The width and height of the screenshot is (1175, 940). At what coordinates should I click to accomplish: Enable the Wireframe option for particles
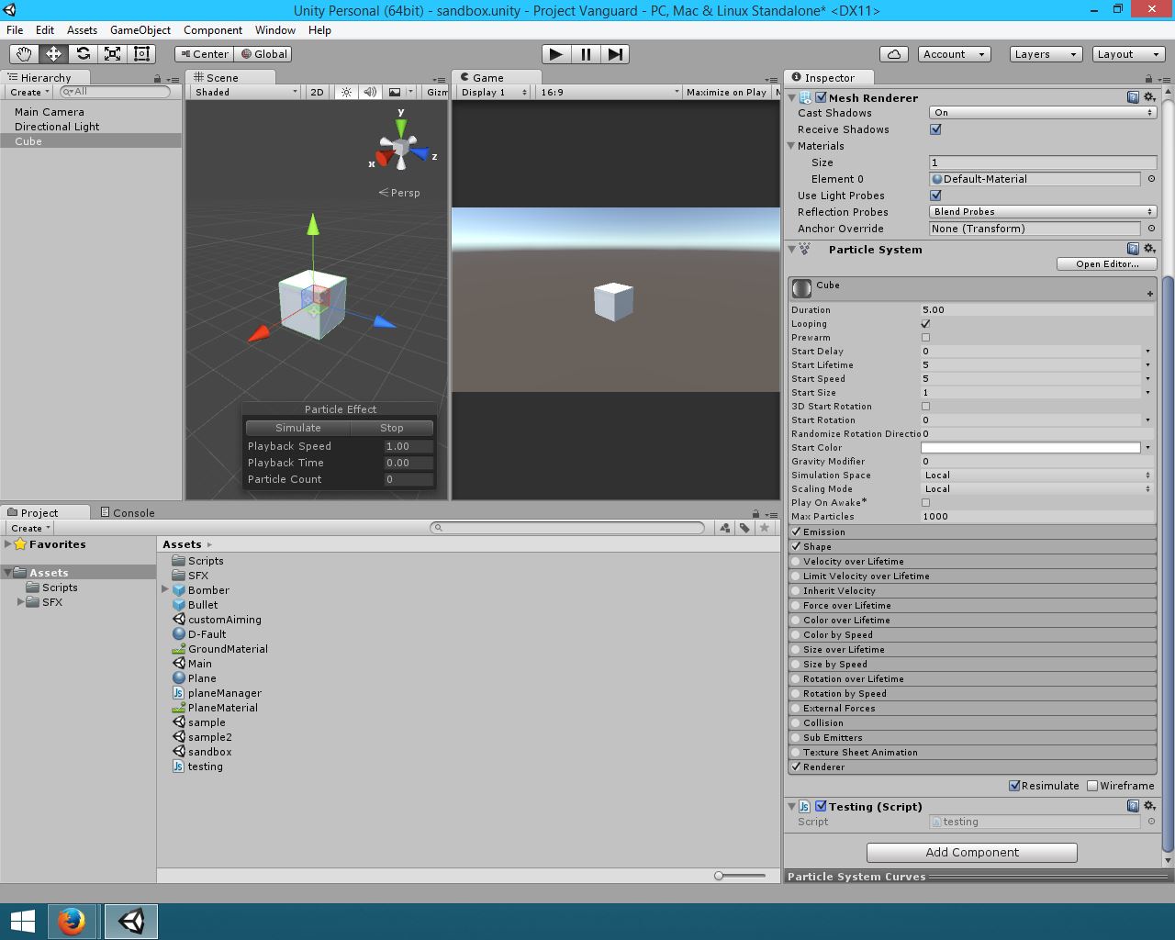point(1092,786)
